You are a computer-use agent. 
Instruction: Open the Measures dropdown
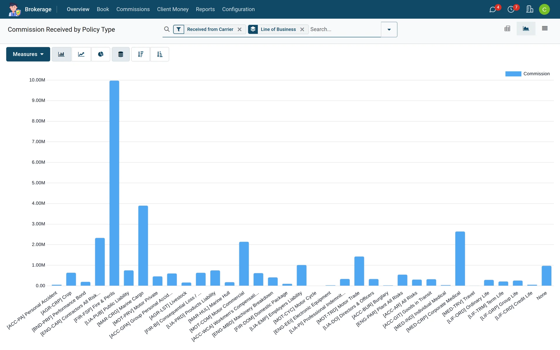coord(28,54)
